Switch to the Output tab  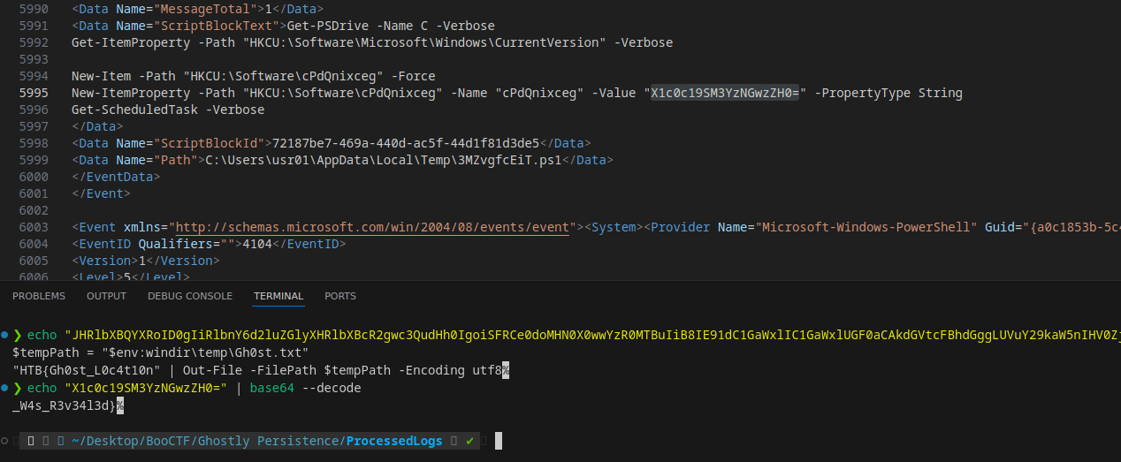pos(106,296)
